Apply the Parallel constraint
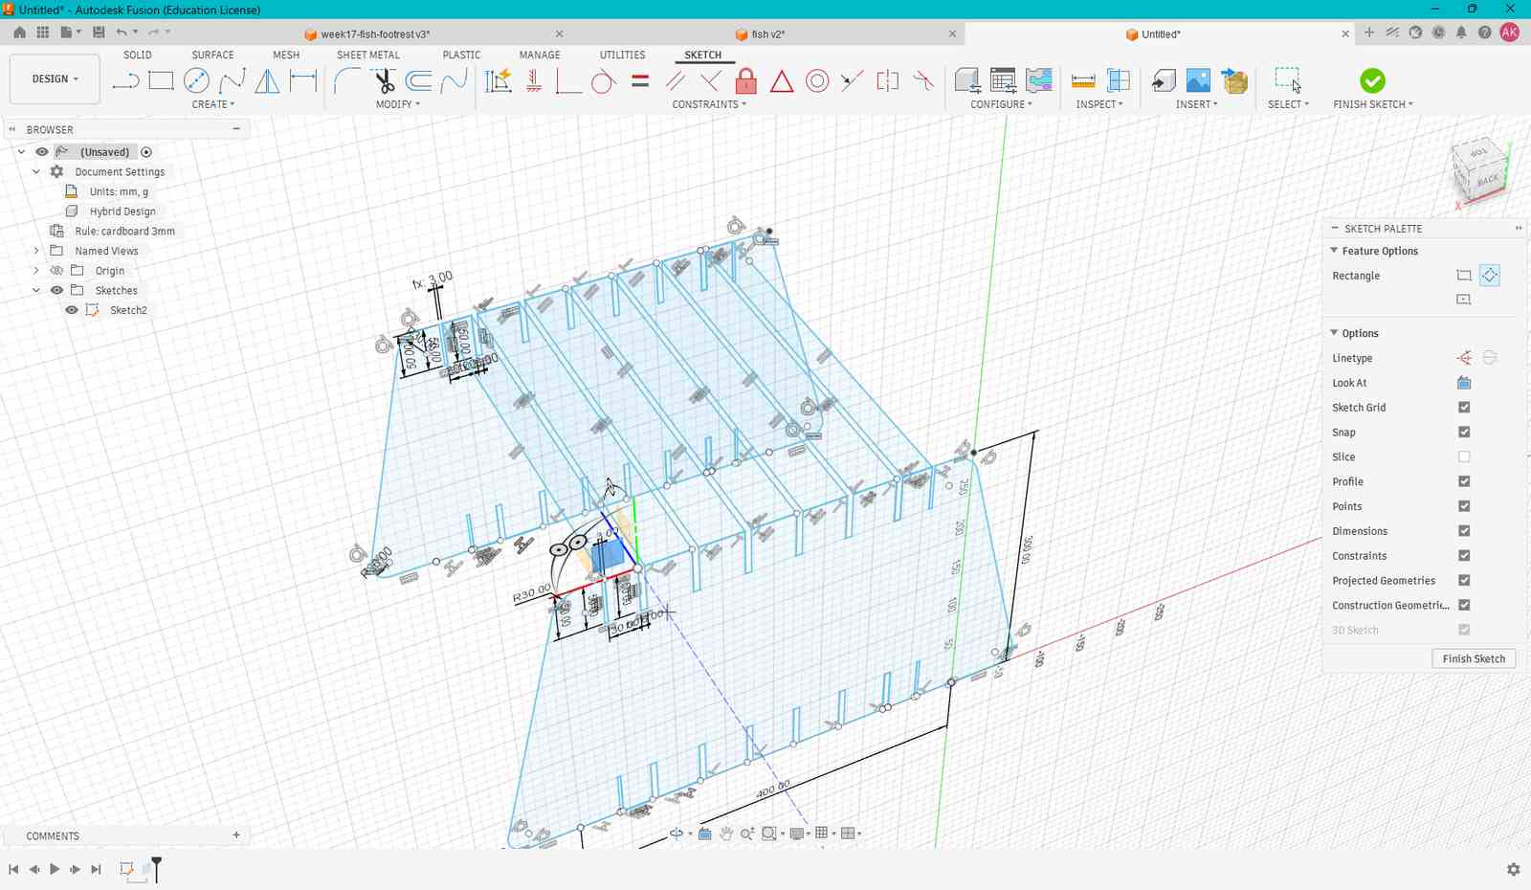The height and width of the screenshot is (890, 1531). pyautogui.click(x=676, y=81)
